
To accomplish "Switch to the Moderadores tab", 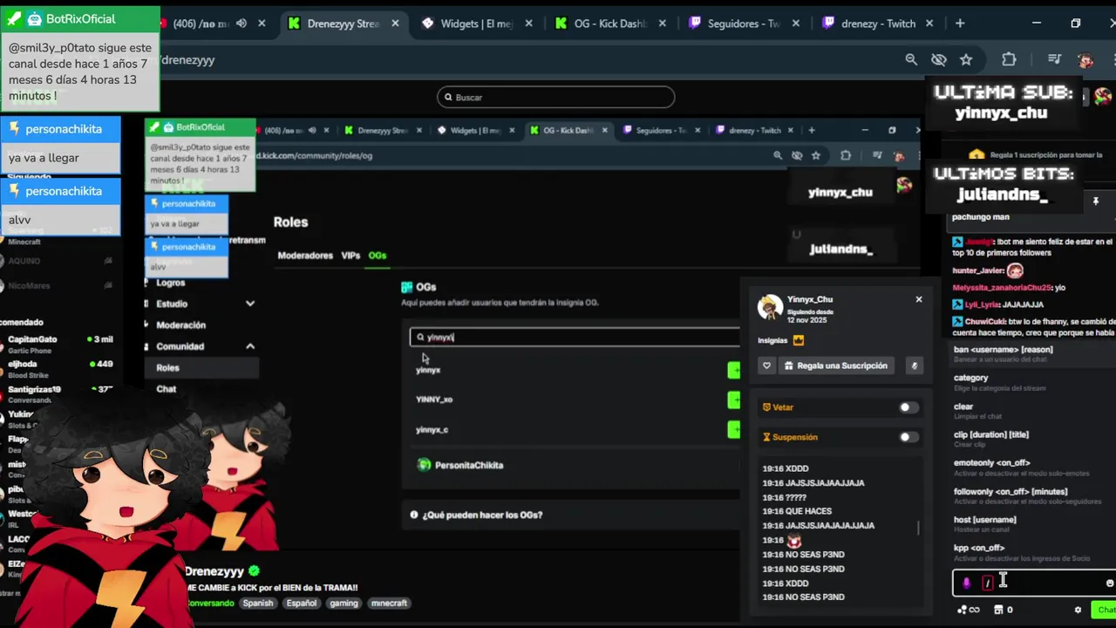I will (x=305, y=256).
